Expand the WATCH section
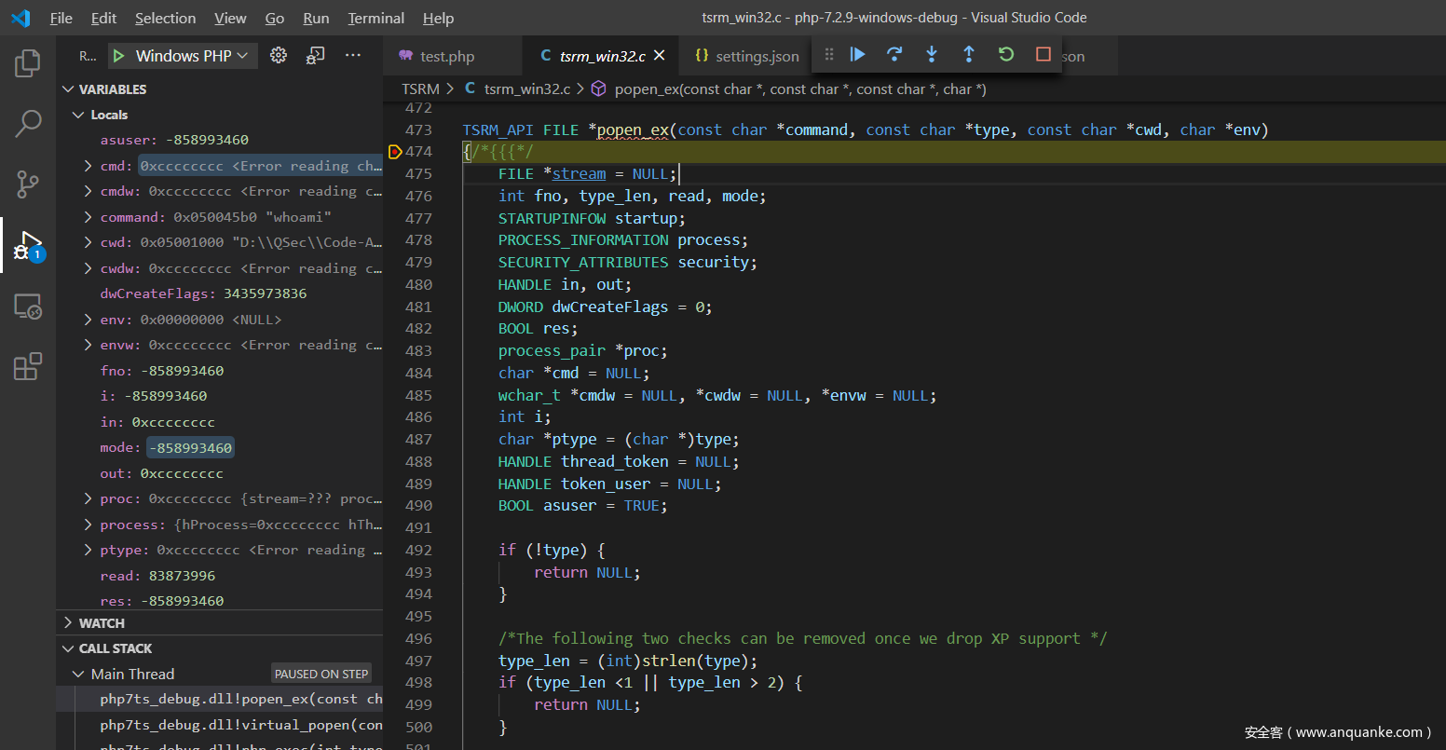The image size is (1446, 750). click(x=102, y=623)
